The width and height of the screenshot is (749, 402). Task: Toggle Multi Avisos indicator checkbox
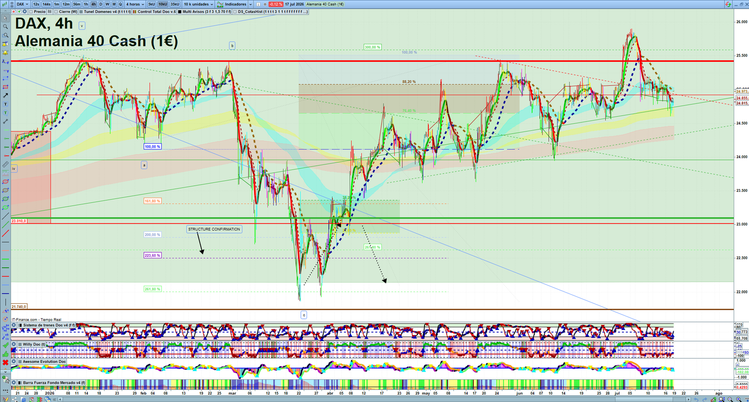pos(180,12)
